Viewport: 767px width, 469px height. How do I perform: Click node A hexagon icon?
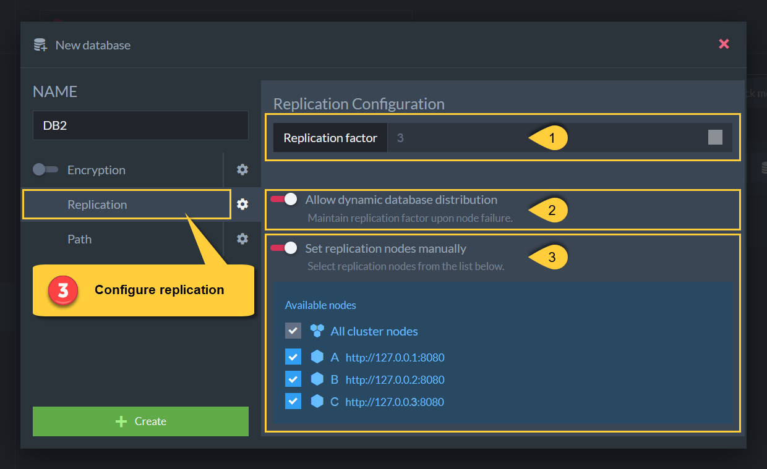[317, 357]
